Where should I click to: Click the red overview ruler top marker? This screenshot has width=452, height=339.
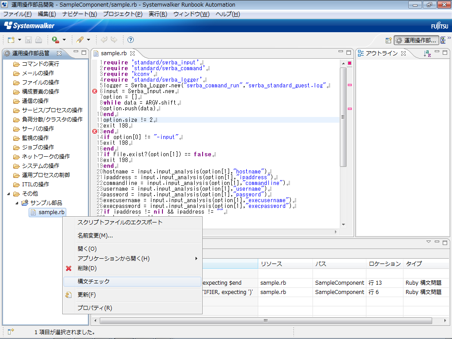pyautogui.click(x=350, y=63)
